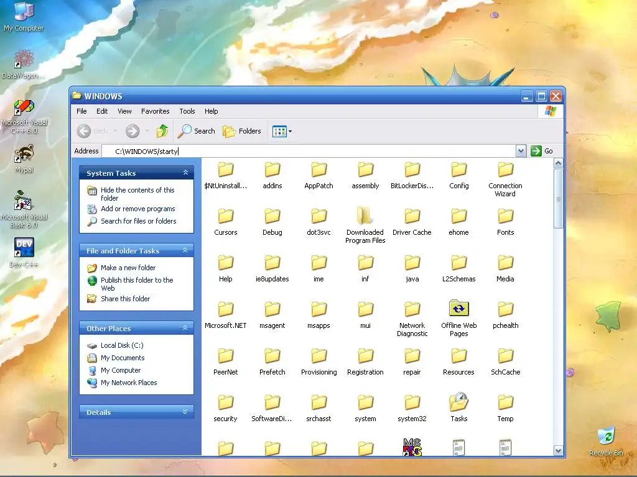Open My Network Places link

[x=129, y=383]
